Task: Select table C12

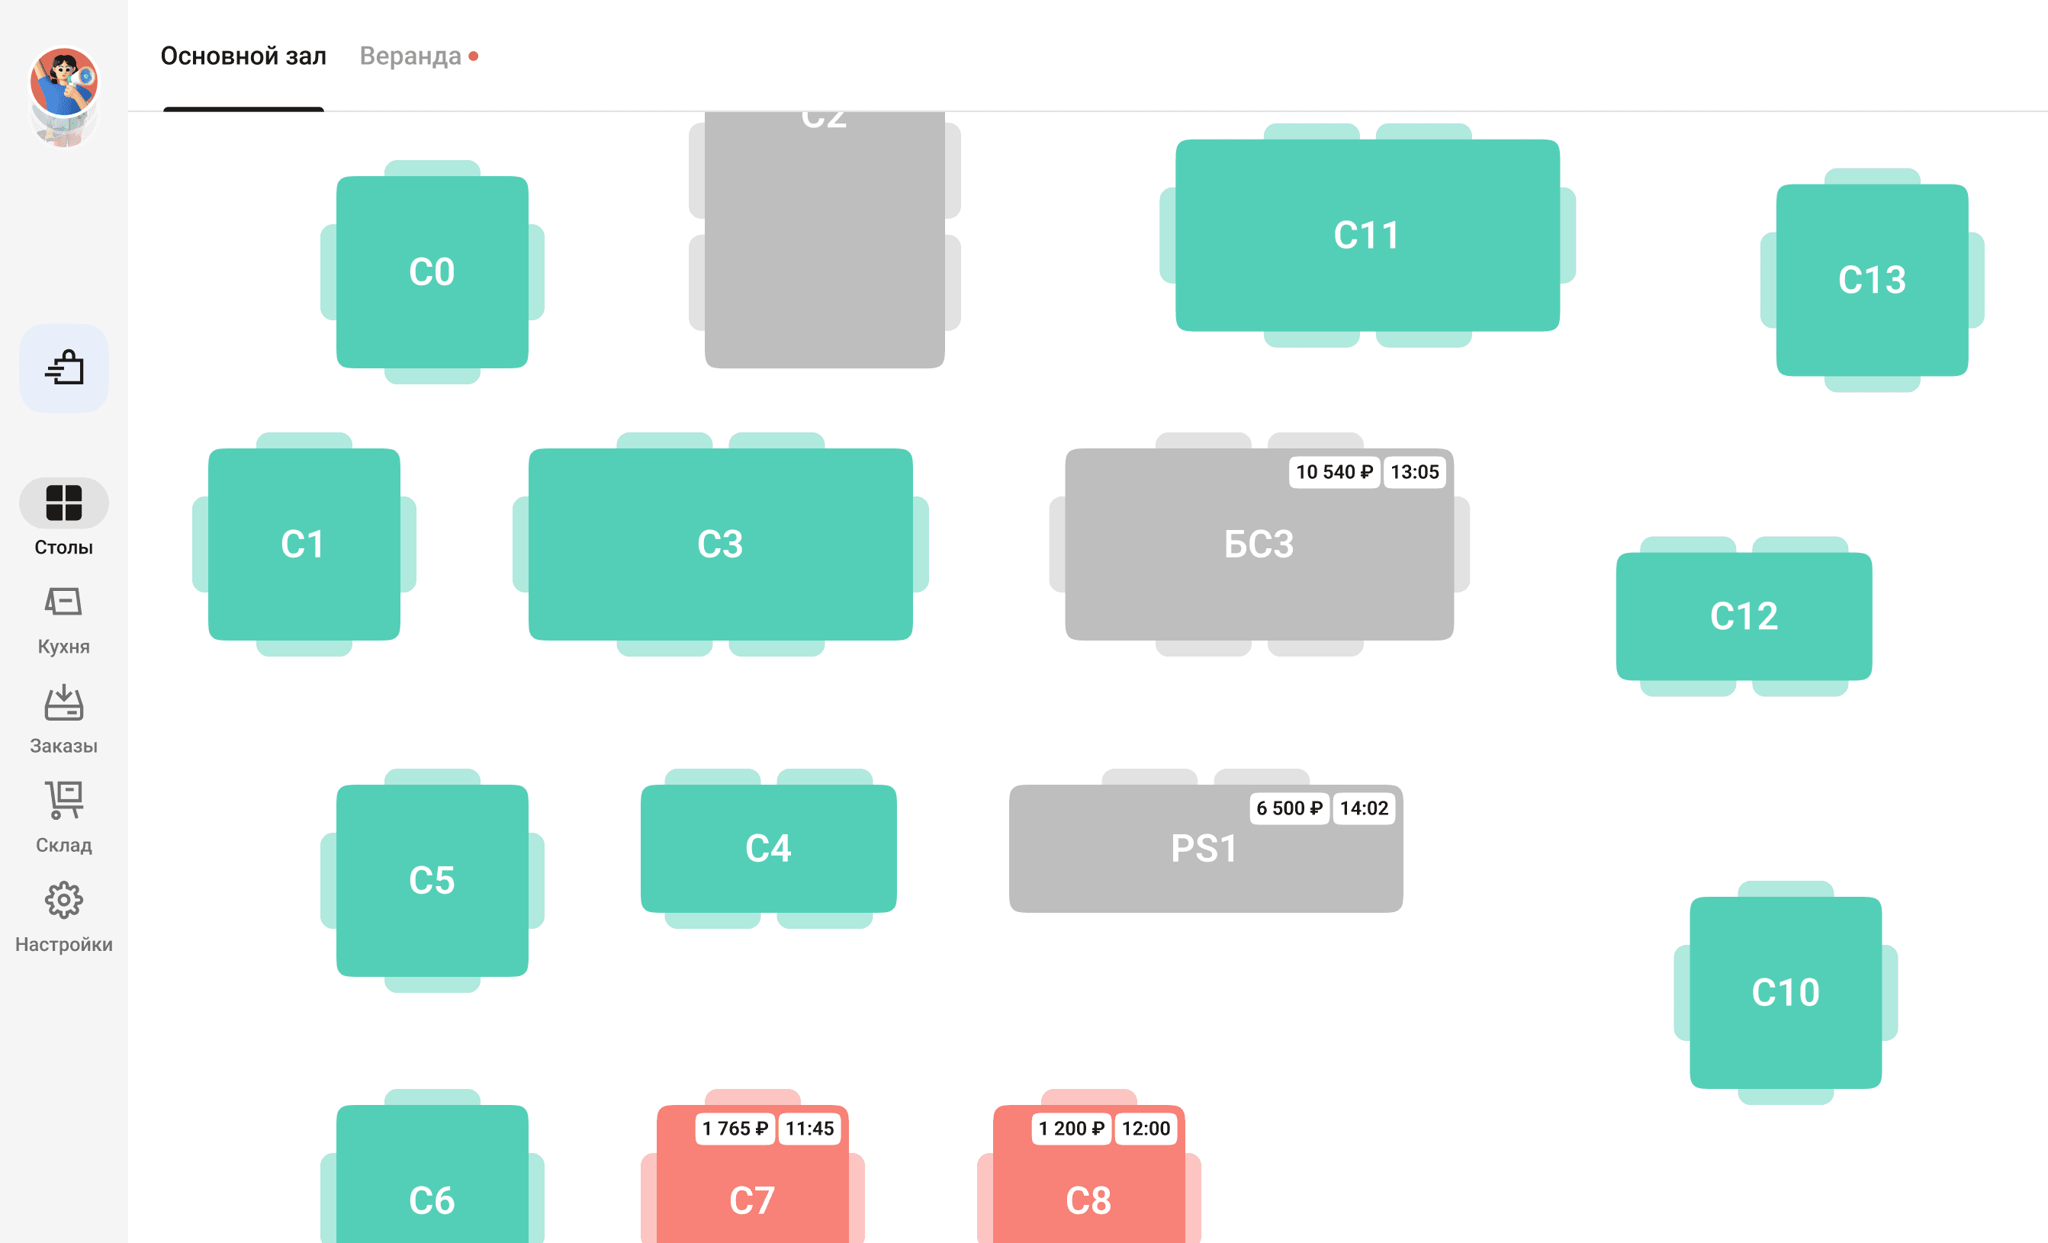Action: point(1744,616)
